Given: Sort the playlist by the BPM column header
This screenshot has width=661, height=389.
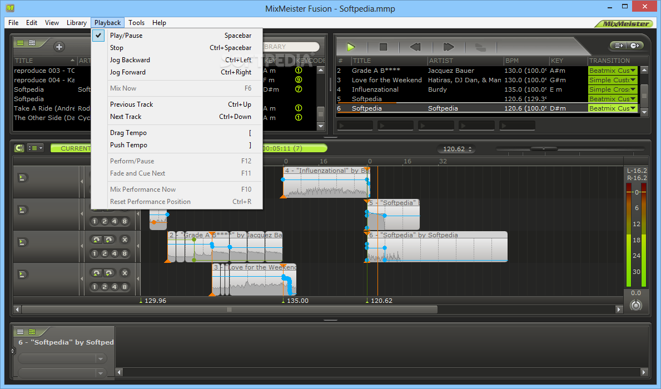Looking at the screenshot, I should pos(526,61).
